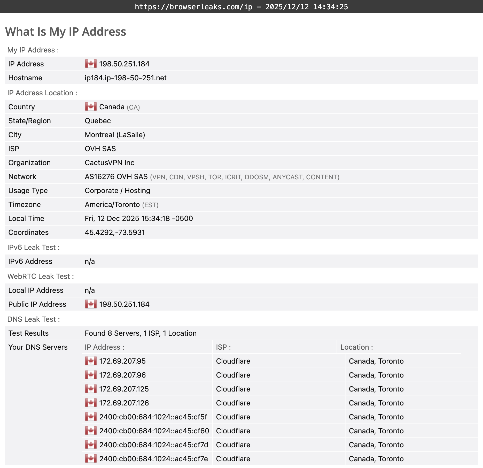
Task: Click the flag next to IPv6 server ending cf5f
Action: tap(91, 417)
